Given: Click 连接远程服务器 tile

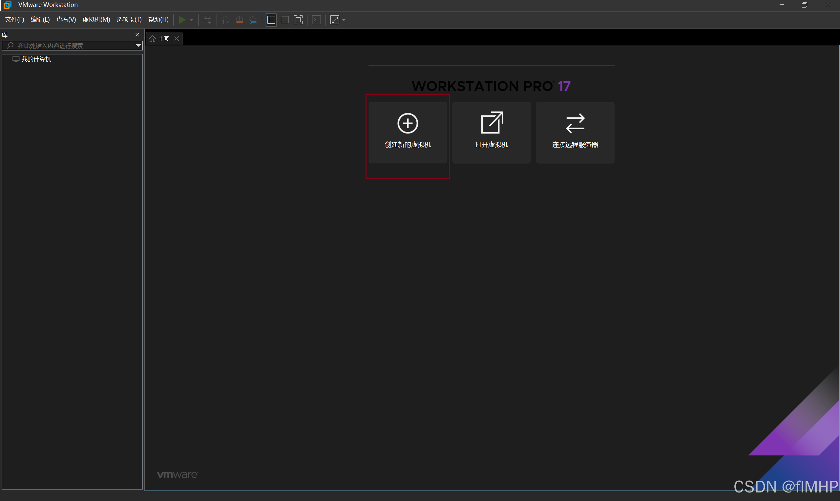Looking at the screenshot, I should pos(575,133).
